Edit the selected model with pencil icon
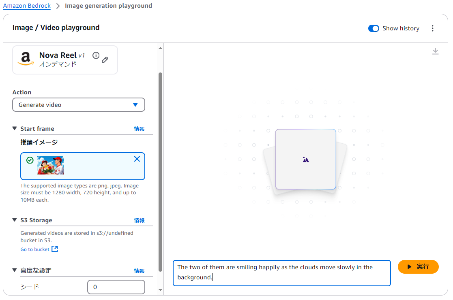The image size is (453, 300). click(x=105, y=60)
